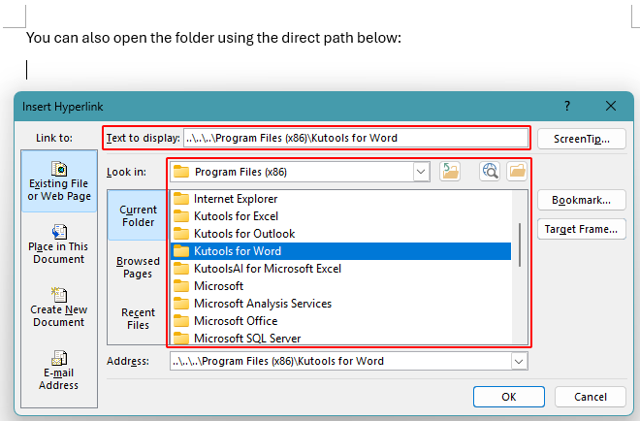Click the Bookmark button
The image size is (640, 421).
[x=582, y=200]
